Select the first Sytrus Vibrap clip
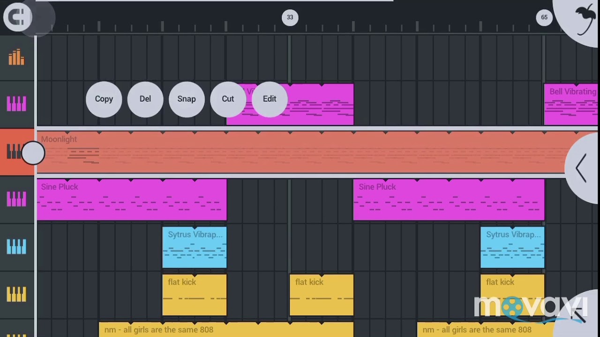This screenshot has width=600, height=337. 195,248
